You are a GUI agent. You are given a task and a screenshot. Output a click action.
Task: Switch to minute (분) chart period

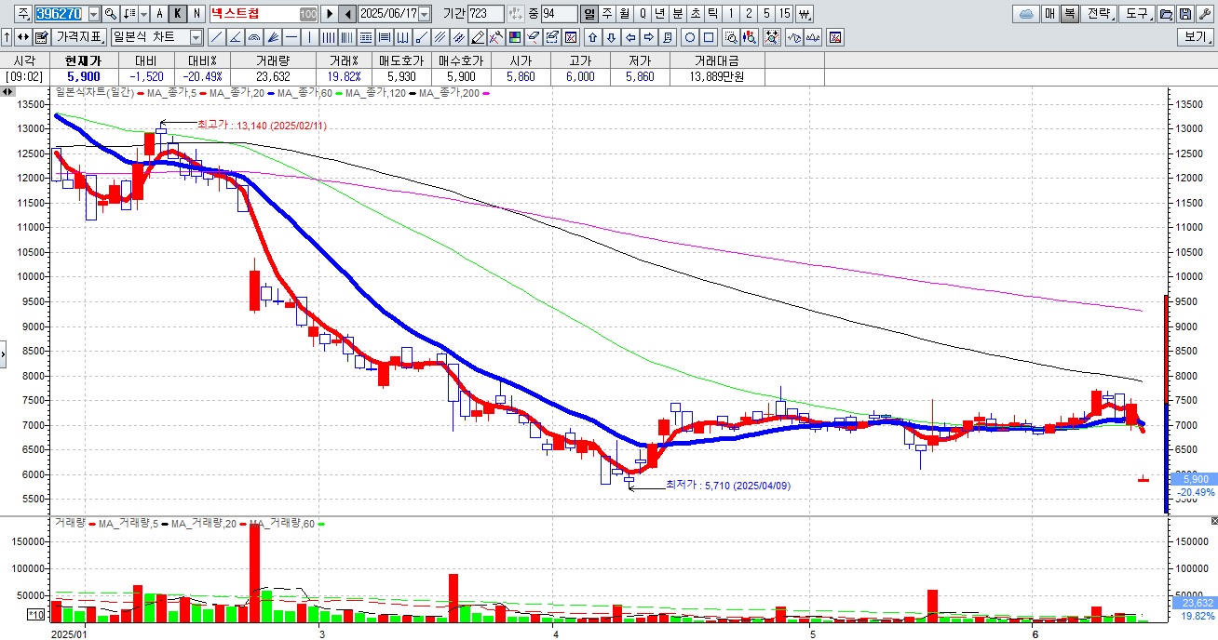pos(678,14)
